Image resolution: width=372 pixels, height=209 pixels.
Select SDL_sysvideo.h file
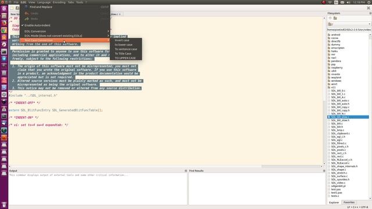[x=340, y=179]
